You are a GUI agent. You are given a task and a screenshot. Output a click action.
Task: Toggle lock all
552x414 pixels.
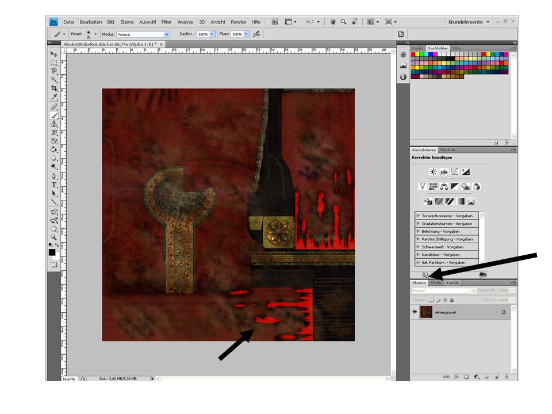pyautogui.click(x=452, y=300)
